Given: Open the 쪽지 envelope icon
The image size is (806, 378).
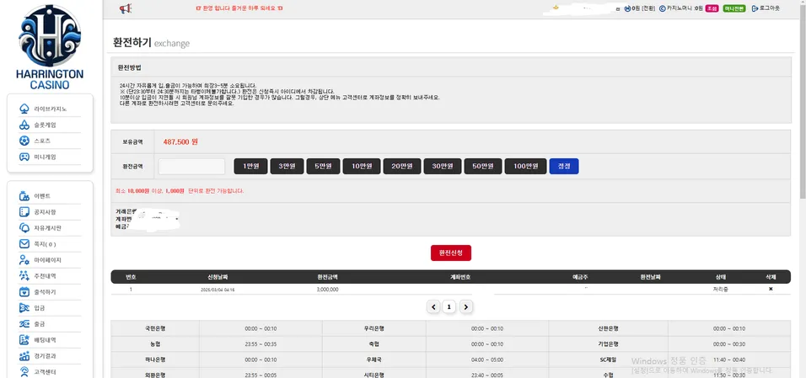Looking at the screenshot, I should point(24,244).
